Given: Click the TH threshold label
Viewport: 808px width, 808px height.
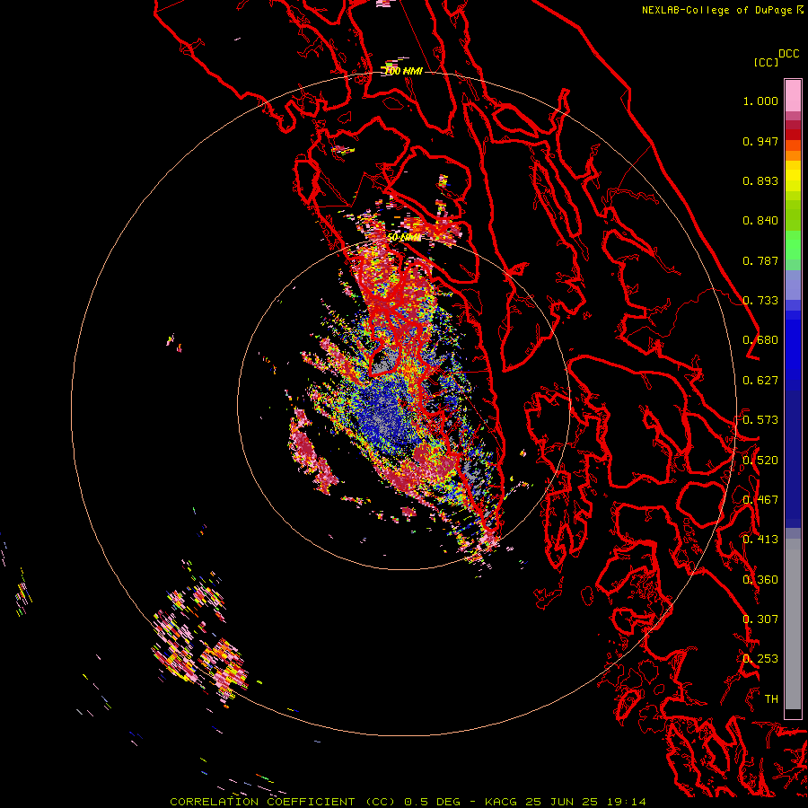Looking at the screenshot, I should coord(771,699).
